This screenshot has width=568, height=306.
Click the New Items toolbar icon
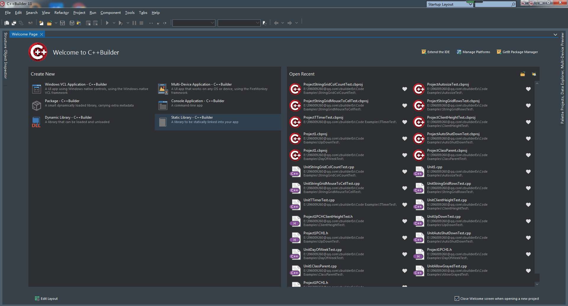41,23
